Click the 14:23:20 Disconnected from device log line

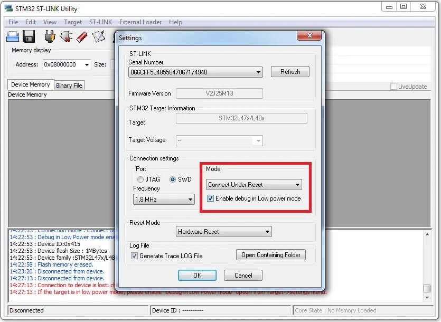[x=57, y=271]
